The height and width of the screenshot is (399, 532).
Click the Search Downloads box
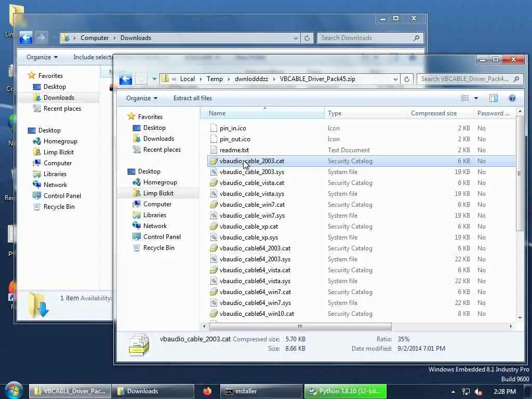pos(370,38)
